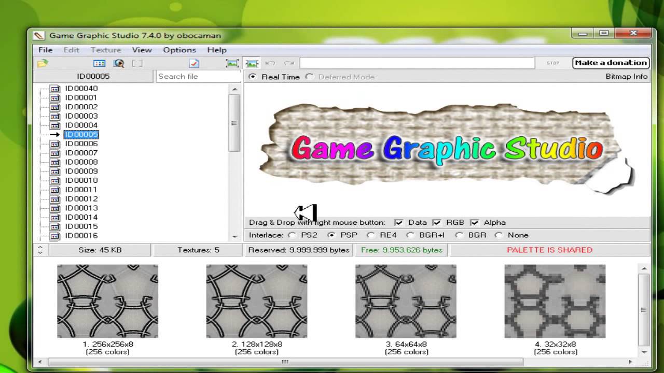Viewport: 664px width, 373px height.
Task: Click the file icon beside ID00040
Action: pyautogui.click(x=55, y=89)
